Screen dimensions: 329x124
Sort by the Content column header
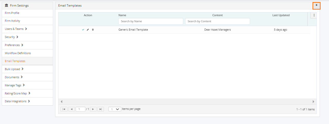(217, 15)
